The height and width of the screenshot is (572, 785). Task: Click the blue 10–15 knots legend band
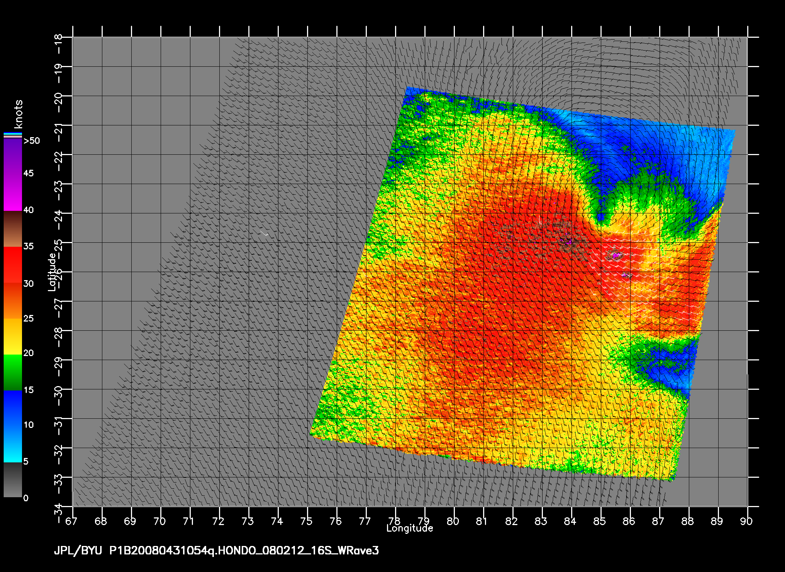point(12,408)
